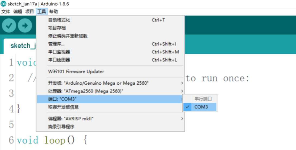Expand 端口 COM3 submenu

[110, 99]
